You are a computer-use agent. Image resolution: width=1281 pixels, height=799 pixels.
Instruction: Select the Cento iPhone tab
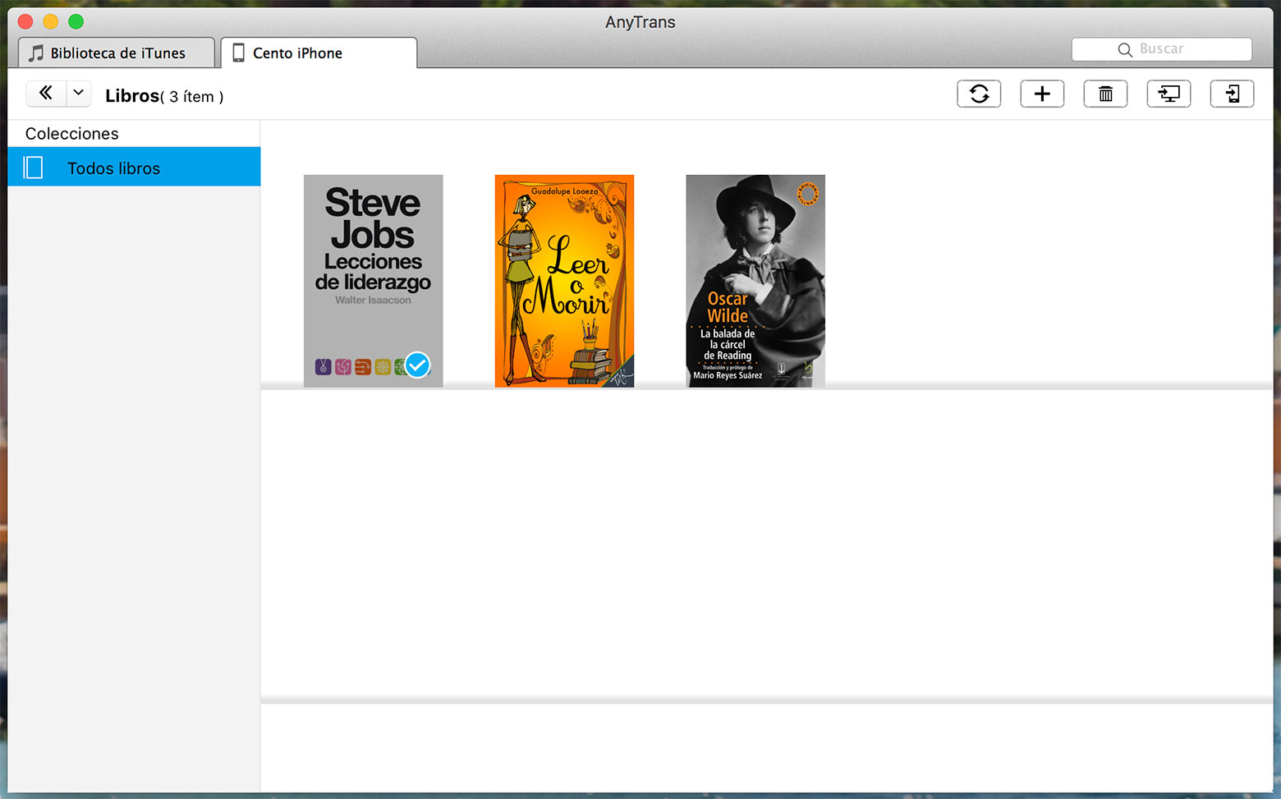point(319,53)
